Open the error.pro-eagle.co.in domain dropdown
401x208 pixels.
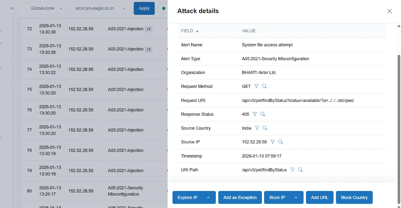[101, 8]
